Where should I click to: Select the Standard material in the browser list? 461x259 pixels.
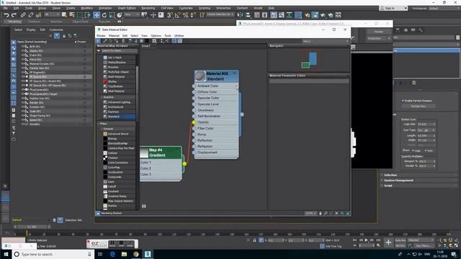point(119,117)
